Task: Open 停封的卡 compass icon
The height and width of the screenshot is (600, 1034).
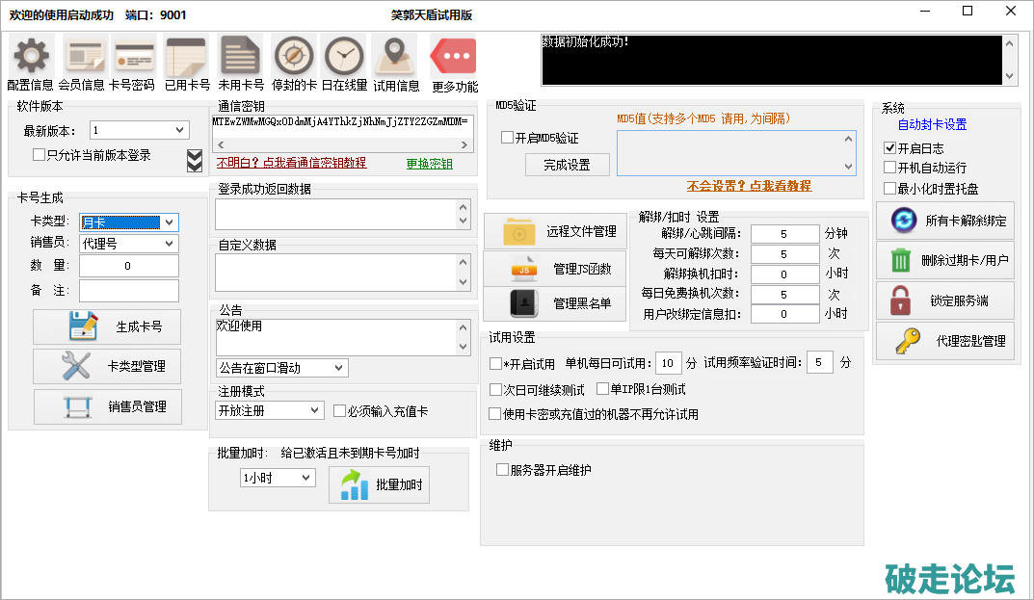Action: 294,57
